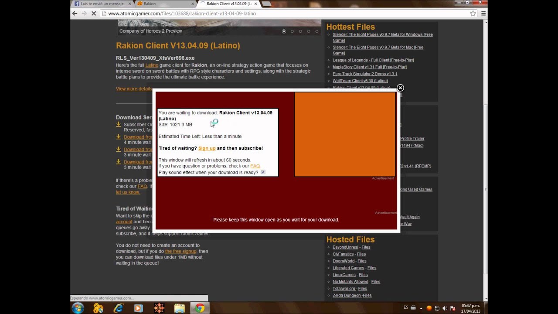Open the DoomWorld hosted site link
The image size is (558, 314).
coord(344,261)
